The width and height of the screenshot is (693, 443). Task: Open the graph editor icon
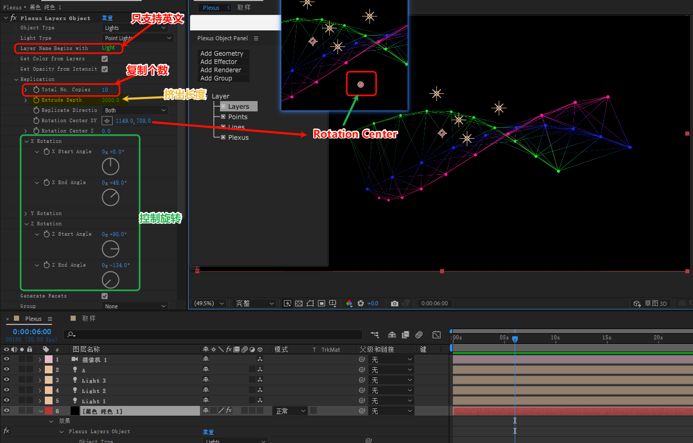pyautogui.click(x=436, y=335)
